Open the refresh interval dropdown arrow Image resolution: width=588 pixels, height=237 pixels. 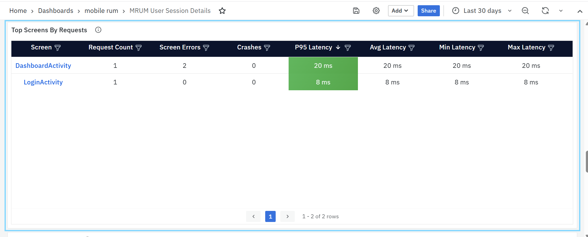561,11
